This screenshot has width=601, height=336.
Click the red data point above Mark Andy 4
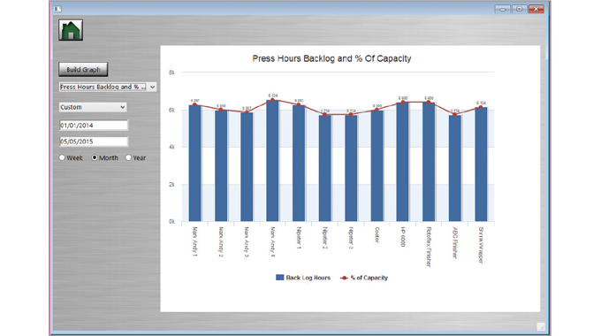click(x=272, y=100)
